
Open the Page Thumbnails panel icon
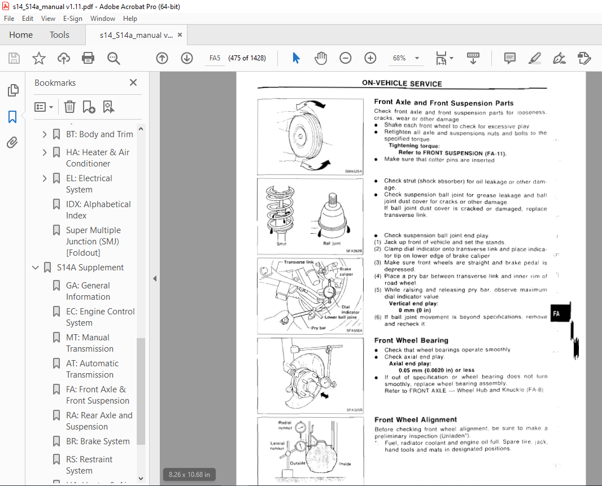point(12,90)
